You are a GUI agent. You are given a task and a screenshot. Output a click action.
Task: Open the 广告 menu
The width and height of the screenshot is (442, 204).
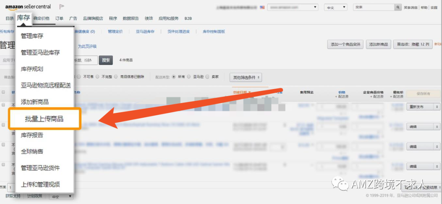tap(73, 18)
